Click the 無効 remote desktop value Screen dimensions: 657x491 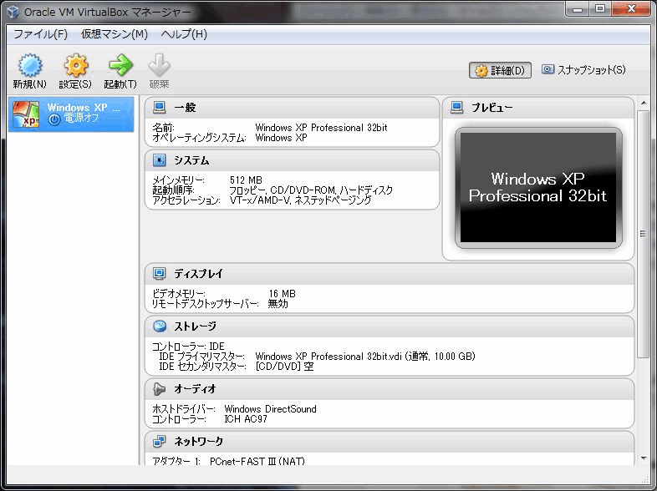click(278, 303)
